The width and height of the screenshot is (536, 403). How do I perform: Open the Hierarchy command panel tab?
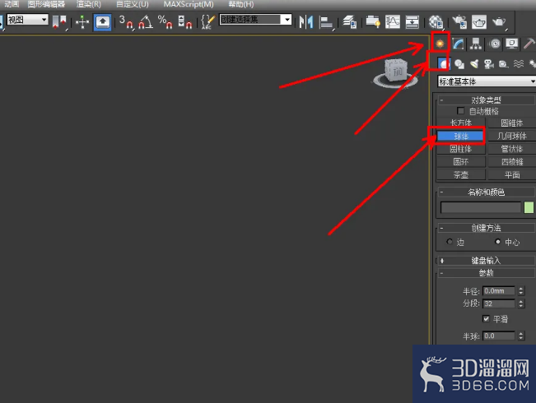[x=476, y=44]
